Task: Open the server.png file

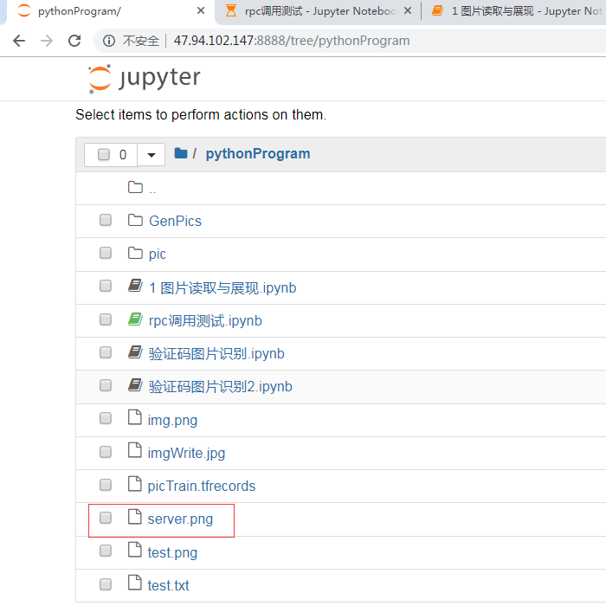Action: pos(180,519)
